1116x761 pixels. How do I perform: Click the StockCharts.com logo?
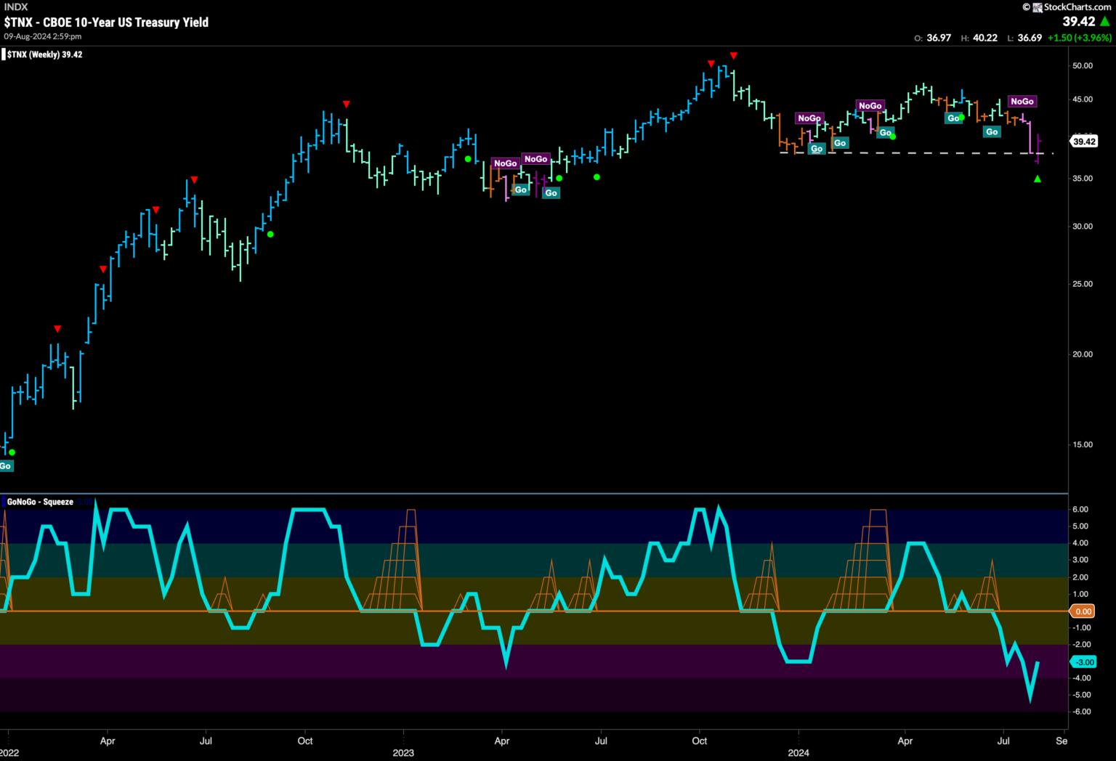[1072, 7]
